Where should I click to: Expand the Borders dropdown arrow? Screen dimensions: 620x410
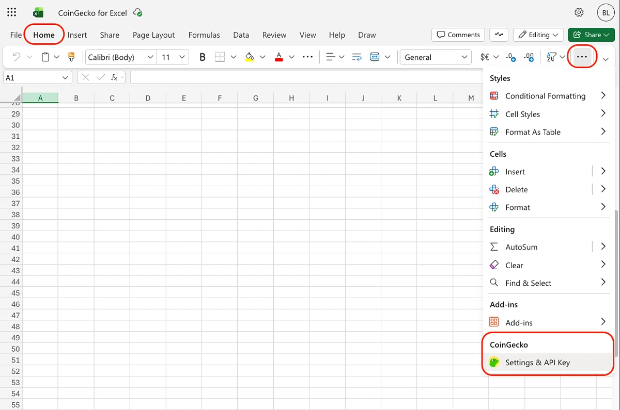[234, 57]
